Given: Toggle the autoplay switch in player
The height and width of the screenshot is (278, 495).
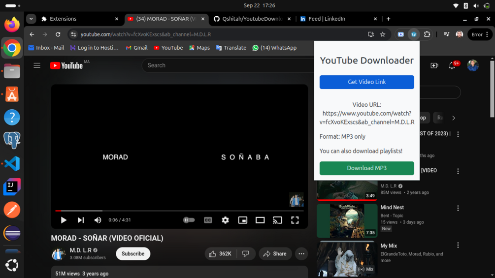Looking at the screenshot, I should 189,220.
